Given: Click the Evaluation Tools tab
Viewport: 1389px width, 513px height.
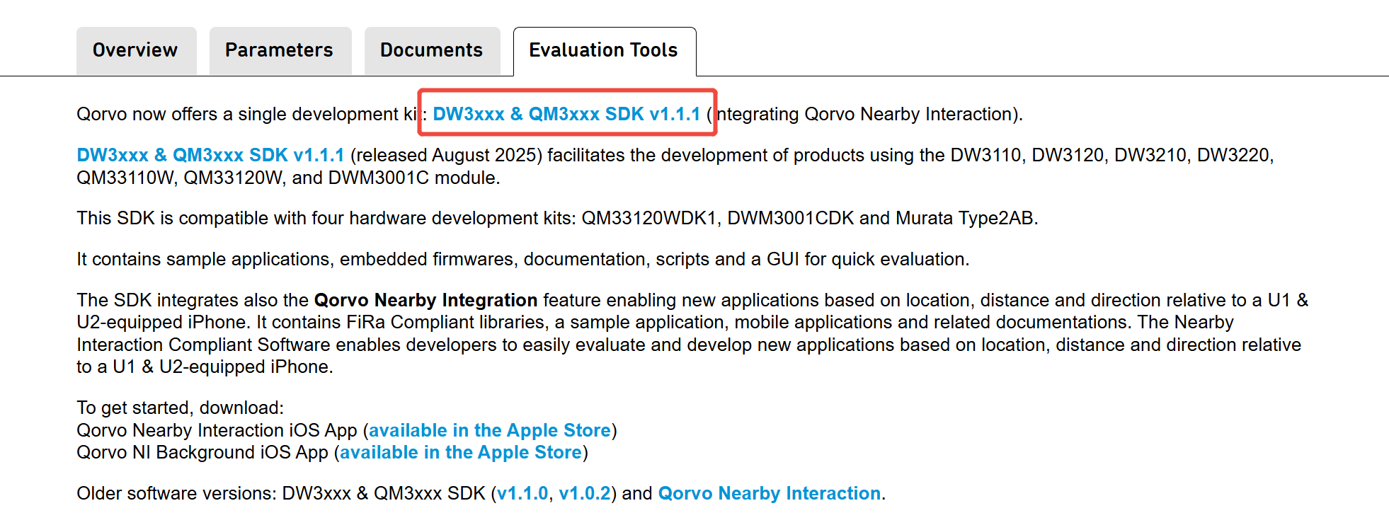Looking at the screenshot, I should pos(603,50).
